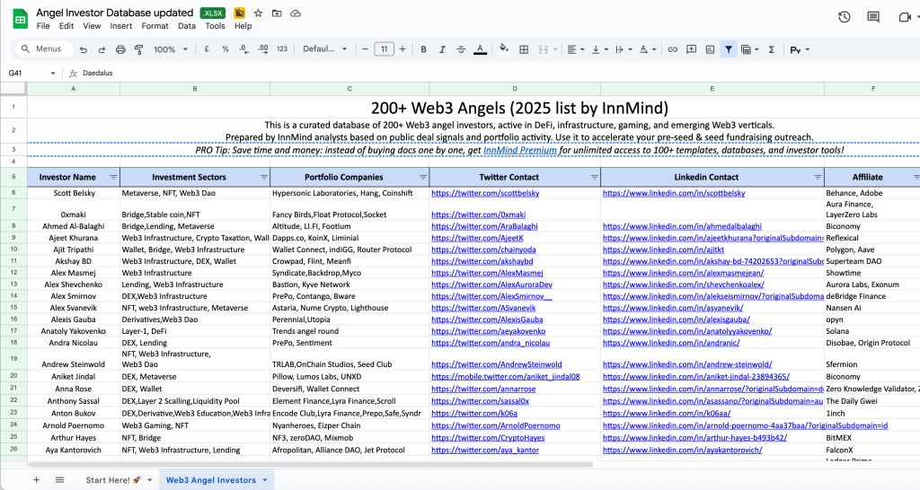The image size is (920, 490).
Task: Open the functions sigma menu
Action: 772,49
